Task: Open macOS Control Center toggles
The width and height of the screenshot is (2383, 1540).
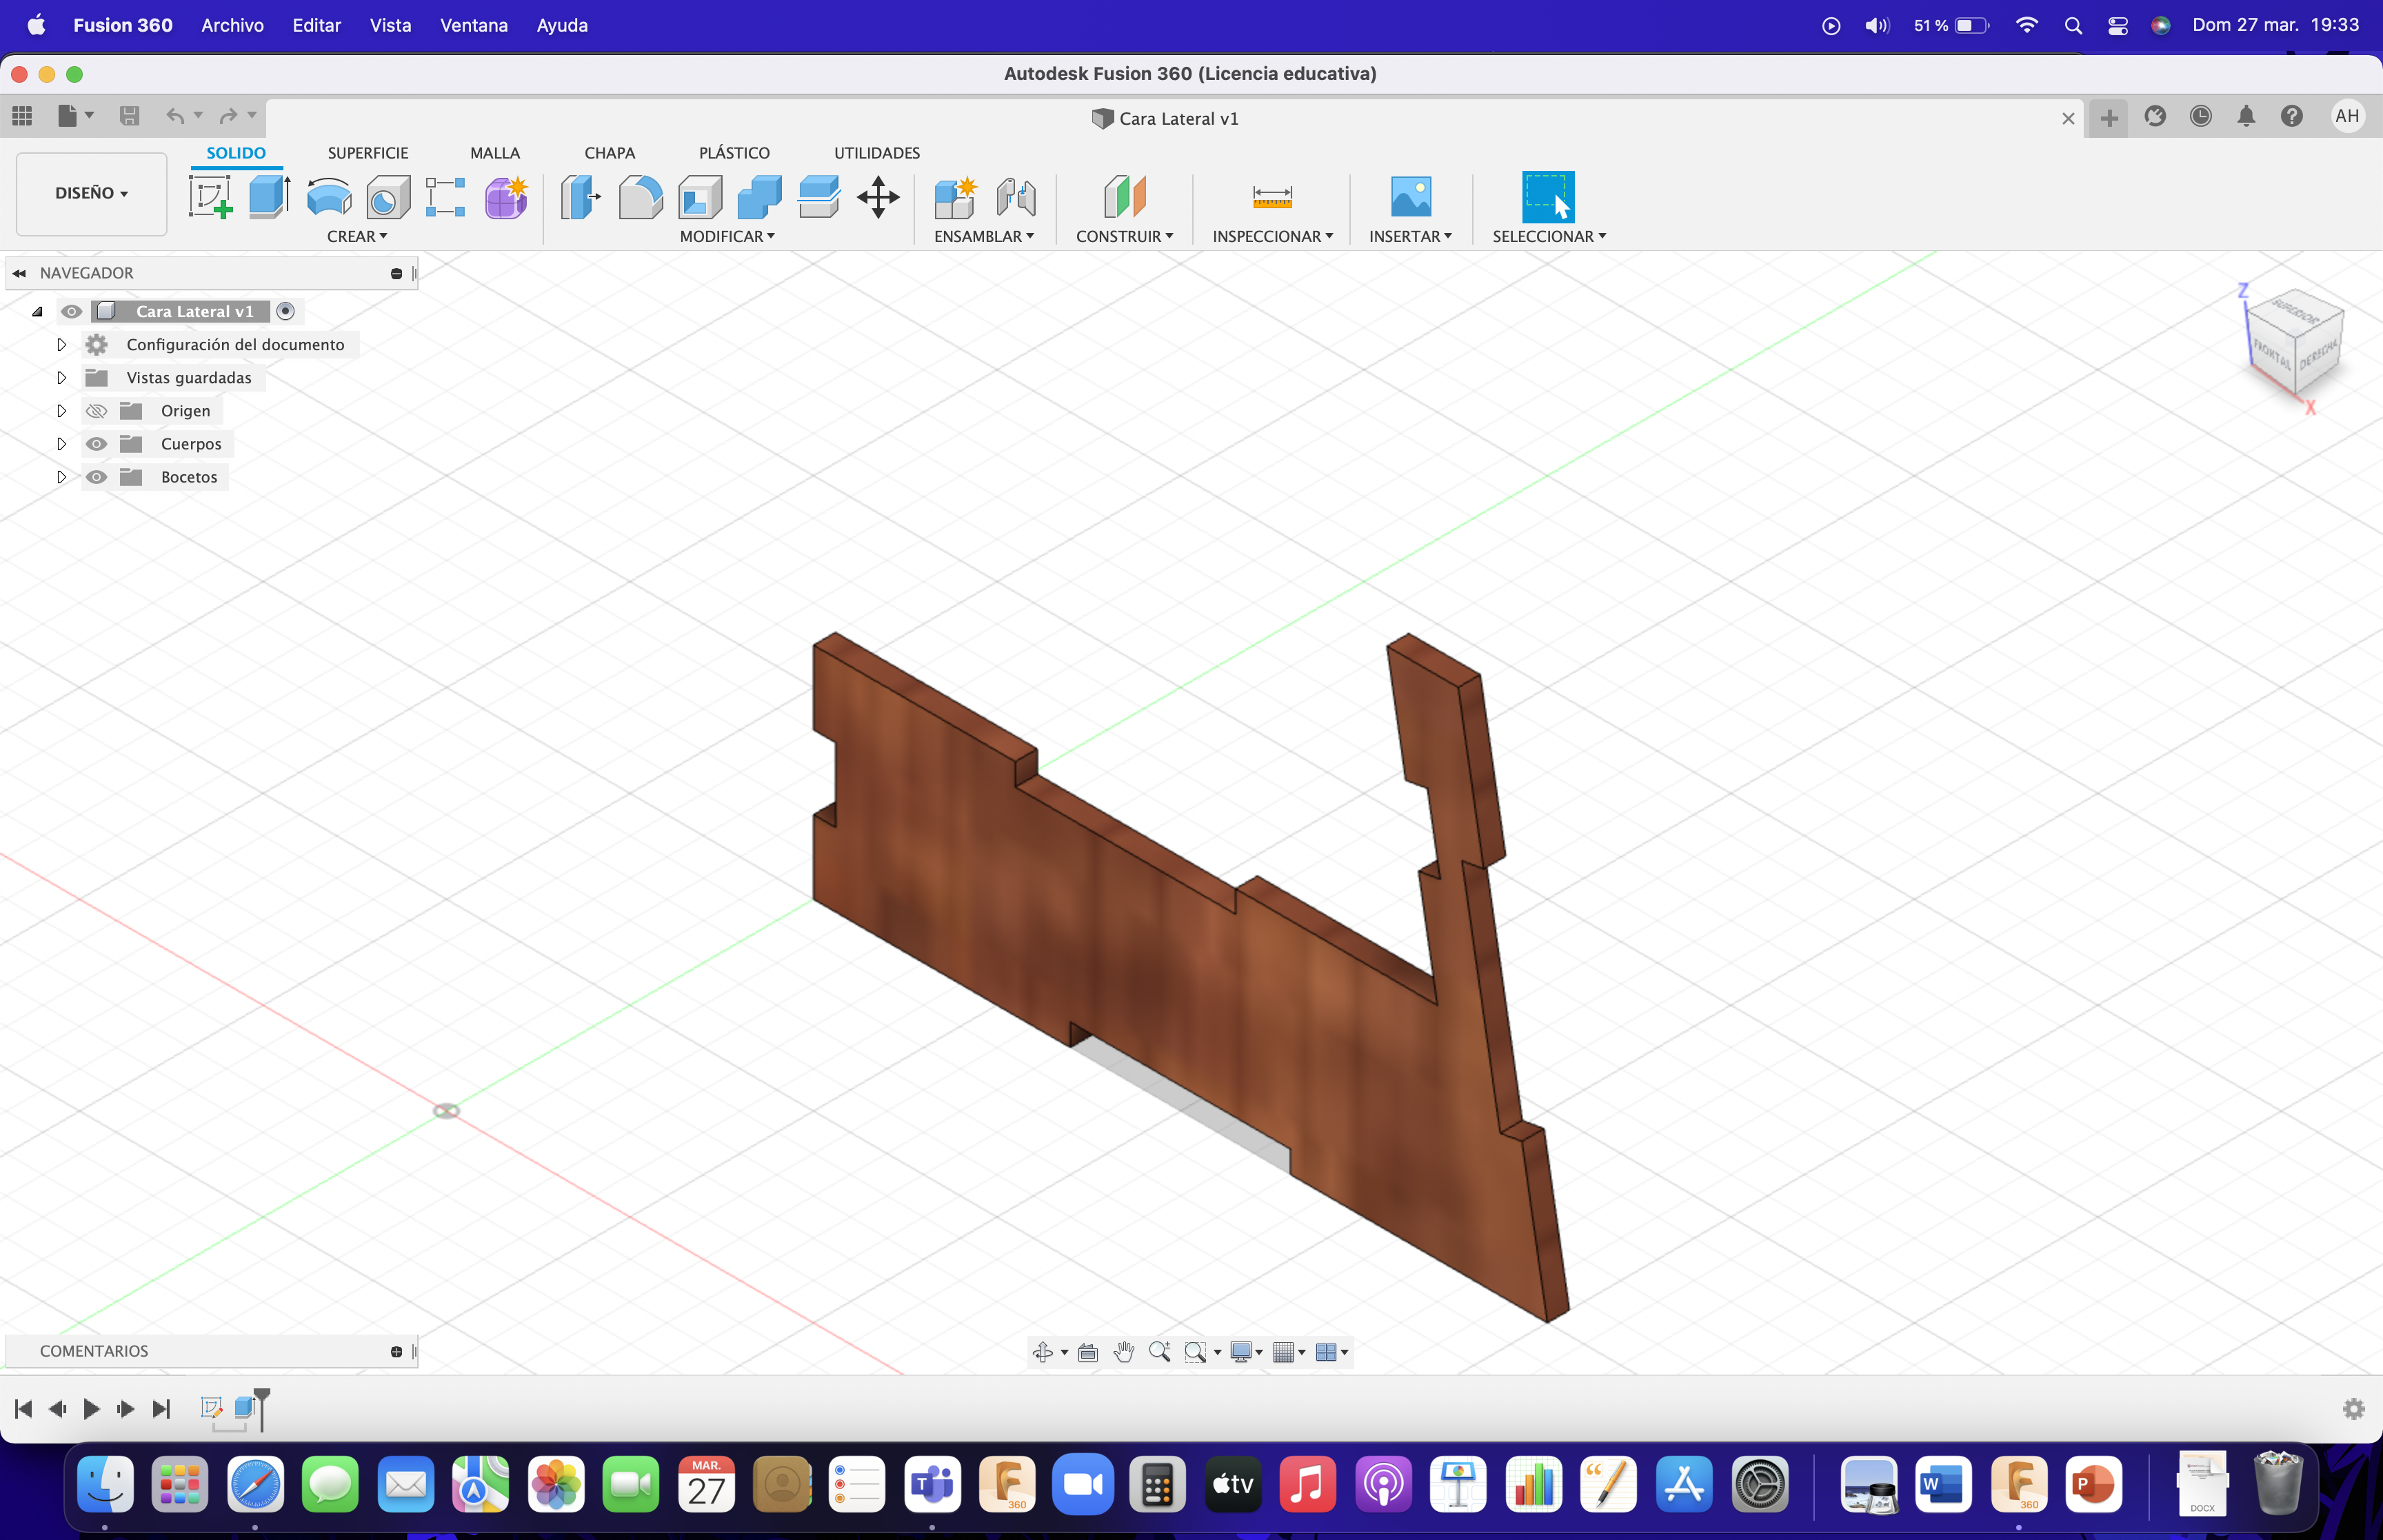Action: pos(2117,26)
